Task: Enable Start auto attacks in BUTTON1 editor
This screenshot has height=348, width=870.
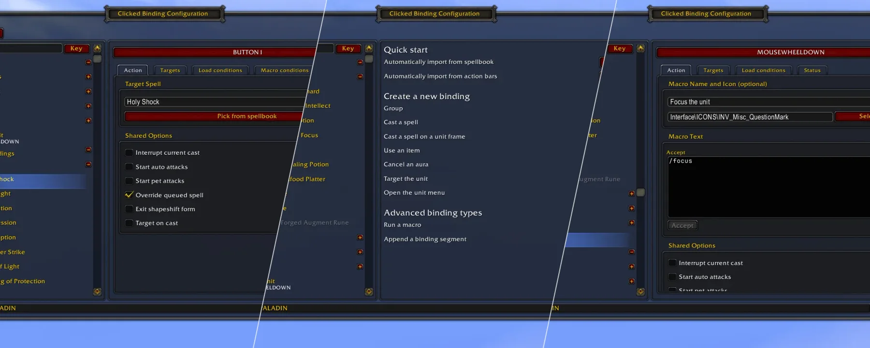Action: (x=129, y=167)
